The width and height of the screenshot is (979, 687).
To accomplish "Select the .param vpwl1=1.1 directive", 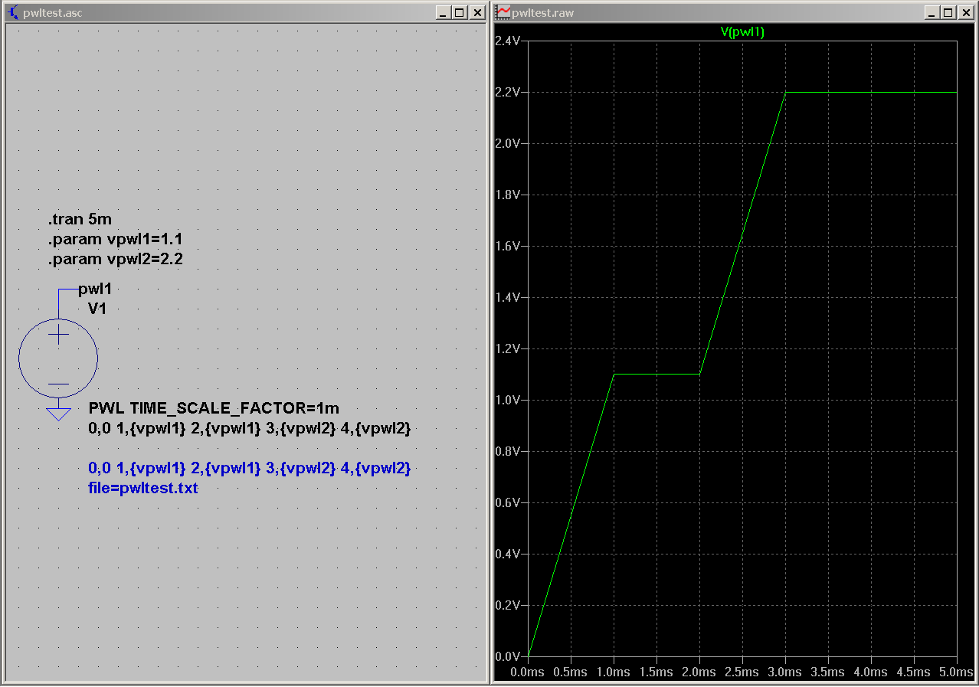I will pos(116,240).
